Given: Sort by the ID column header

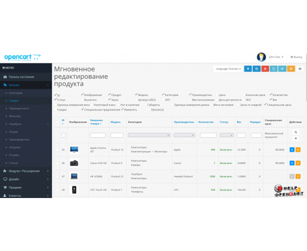Looking at the screenshot, I should click(x=63, y=122).
